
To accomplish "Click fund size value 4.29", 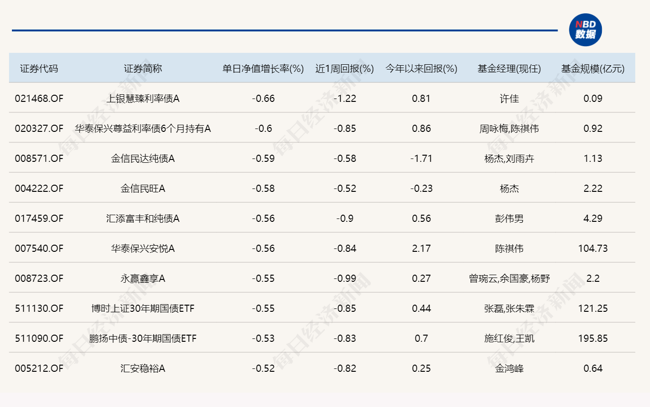I will tap(593, 218).
